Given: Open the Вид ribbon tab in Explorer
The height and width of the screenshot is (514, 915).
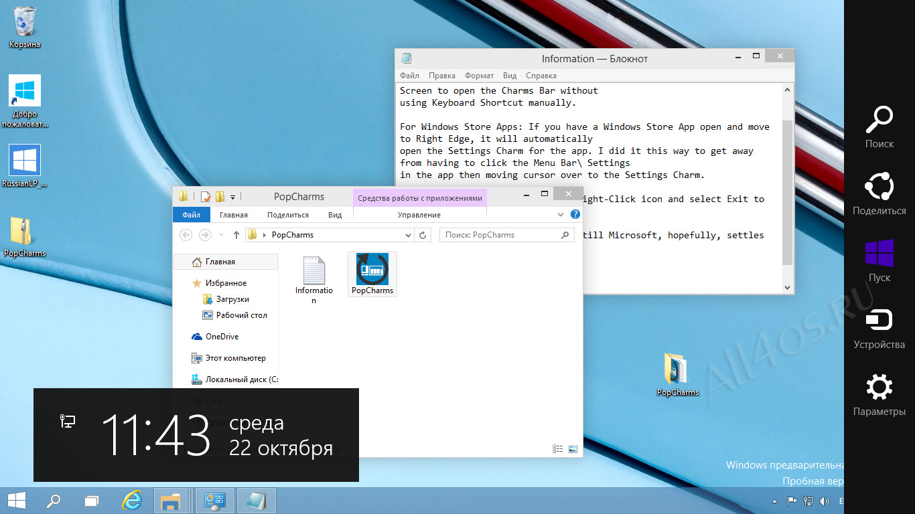Looking at the screenshot, I should click(x=335, y=215).
